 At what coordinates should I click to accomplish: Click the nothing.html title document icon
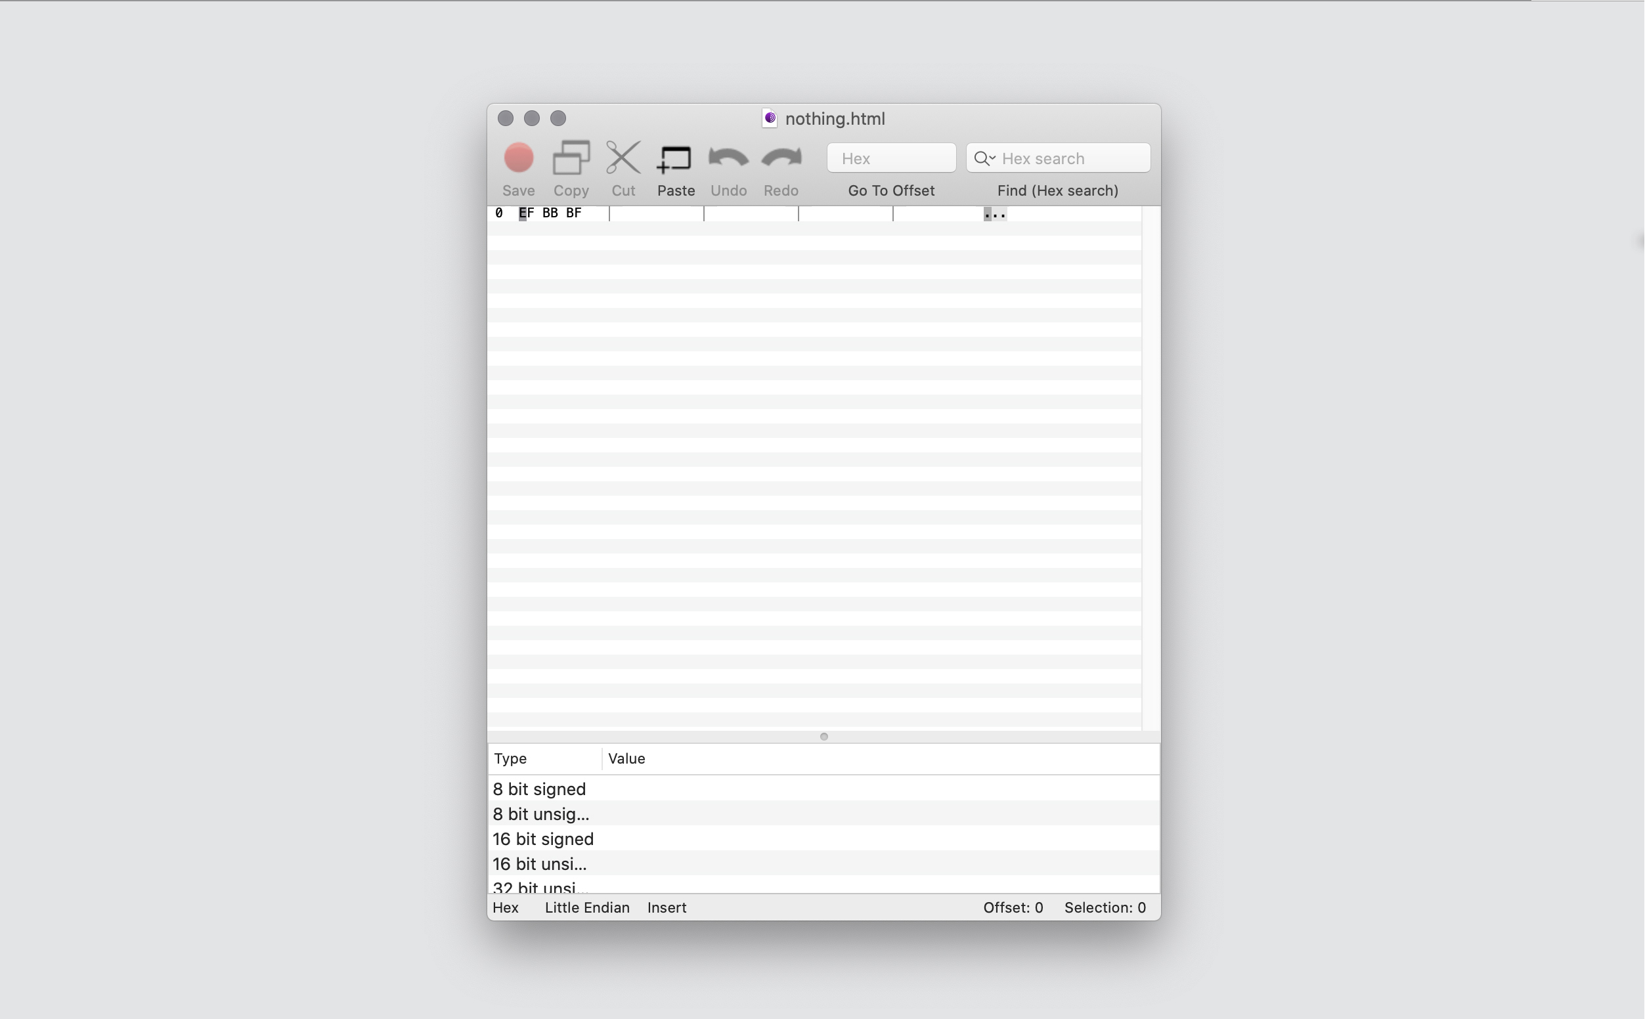770,119
